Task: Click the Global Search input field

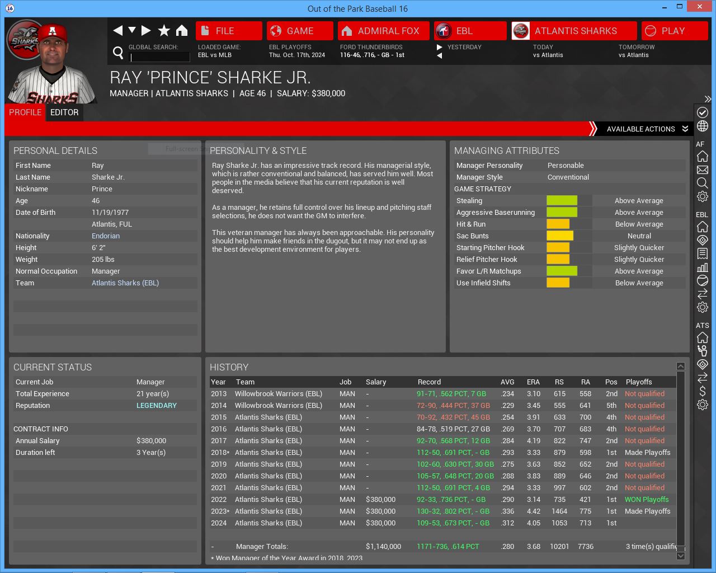Action: click(x=160, y=57)
